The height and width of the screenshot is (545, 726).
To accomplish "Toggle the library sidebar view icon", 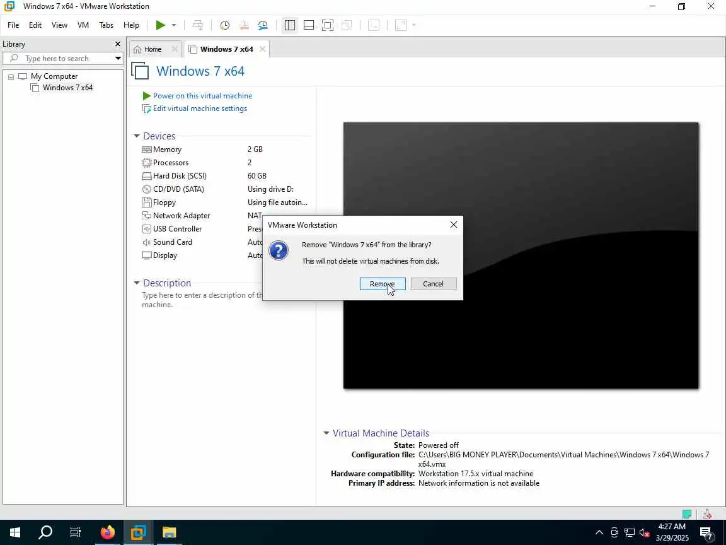I will point(290,25).
